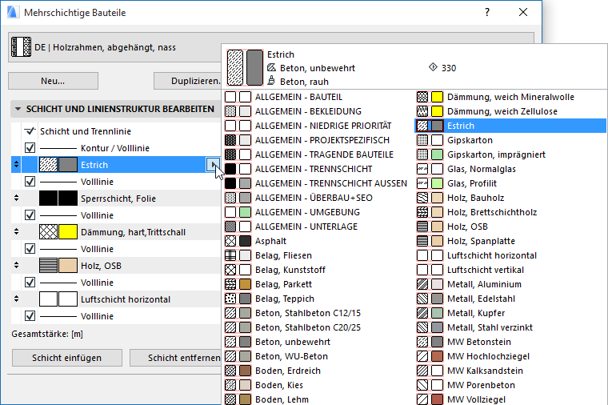Click the hatch fill icon of the Estrich layer row
The image size is (608, 405).
point(49,165)
